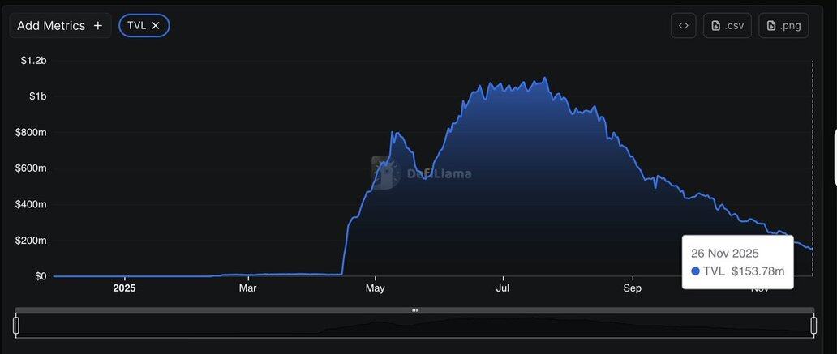
Task: Click the May label on x-axis
Action: 375,288
